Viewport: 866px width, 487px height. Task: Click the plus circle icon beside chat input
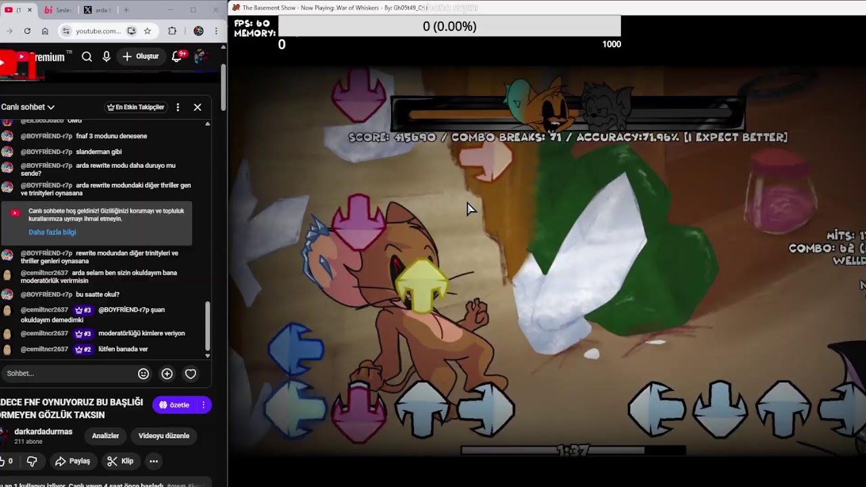click(167, 373)
